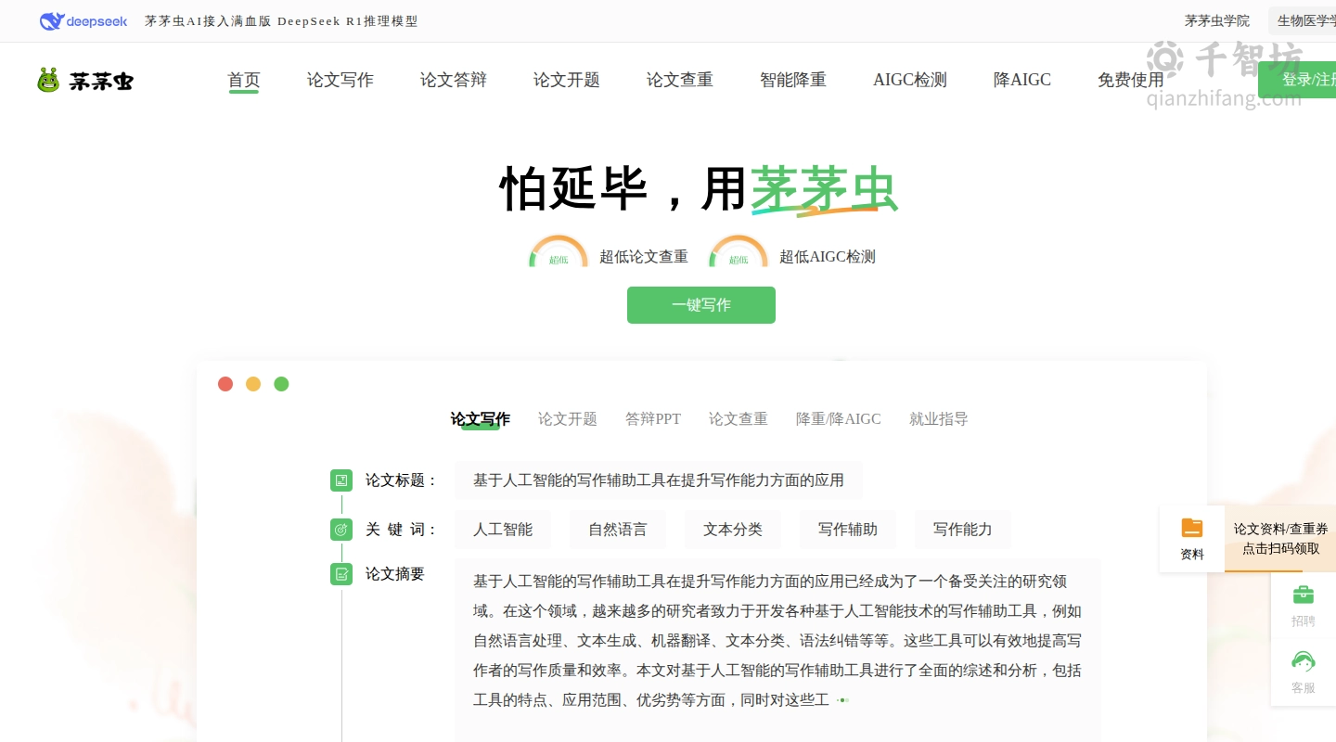The width and height of the screenshot is (1336, 742).
Task: Switch to the 就业指导 demo tab
Action: pyautogui.click(x=939, y=419)
